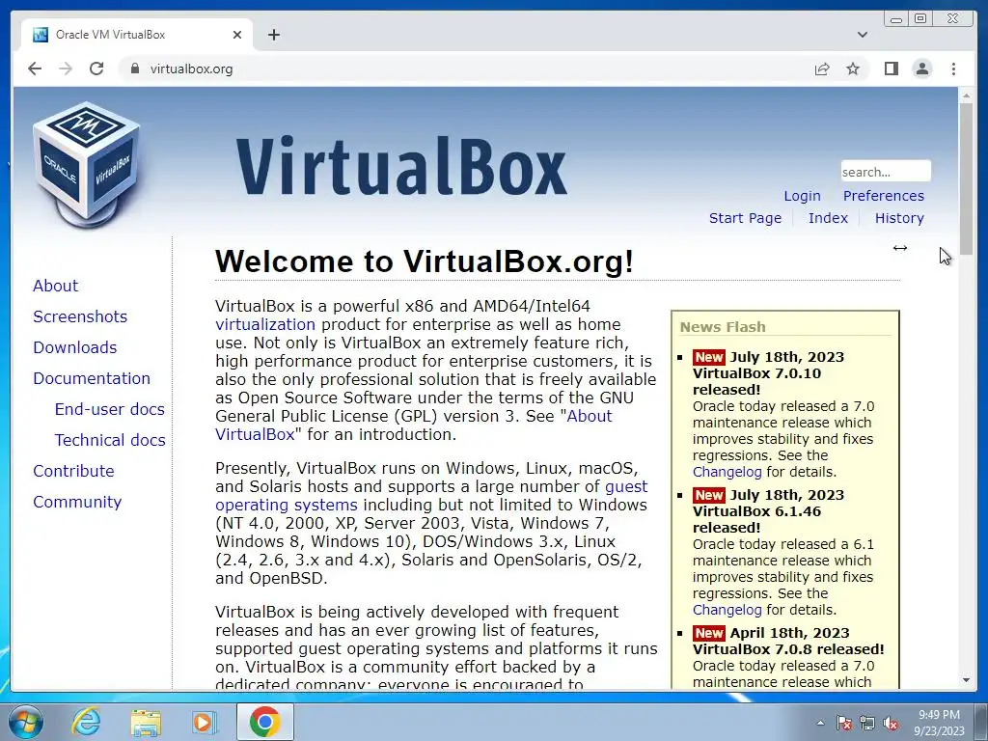Follow the virtualization link
Screen dimensions: 988x741
(x=265, y=324)
